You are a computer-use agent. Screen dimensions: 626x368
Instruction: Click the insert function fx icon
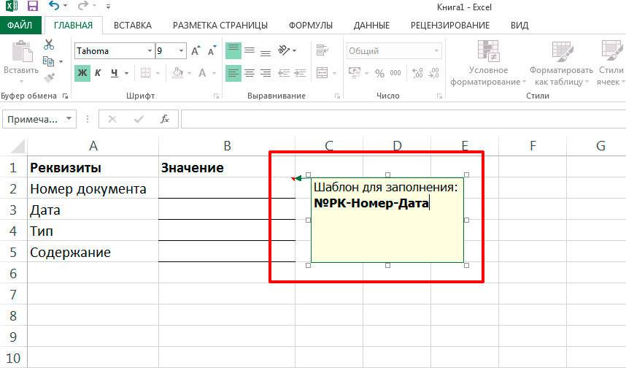165,119
